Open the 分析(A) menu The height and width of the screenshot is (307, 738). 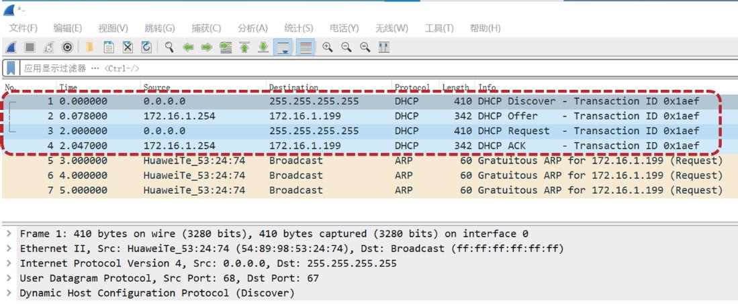click(x=252, y=28)
